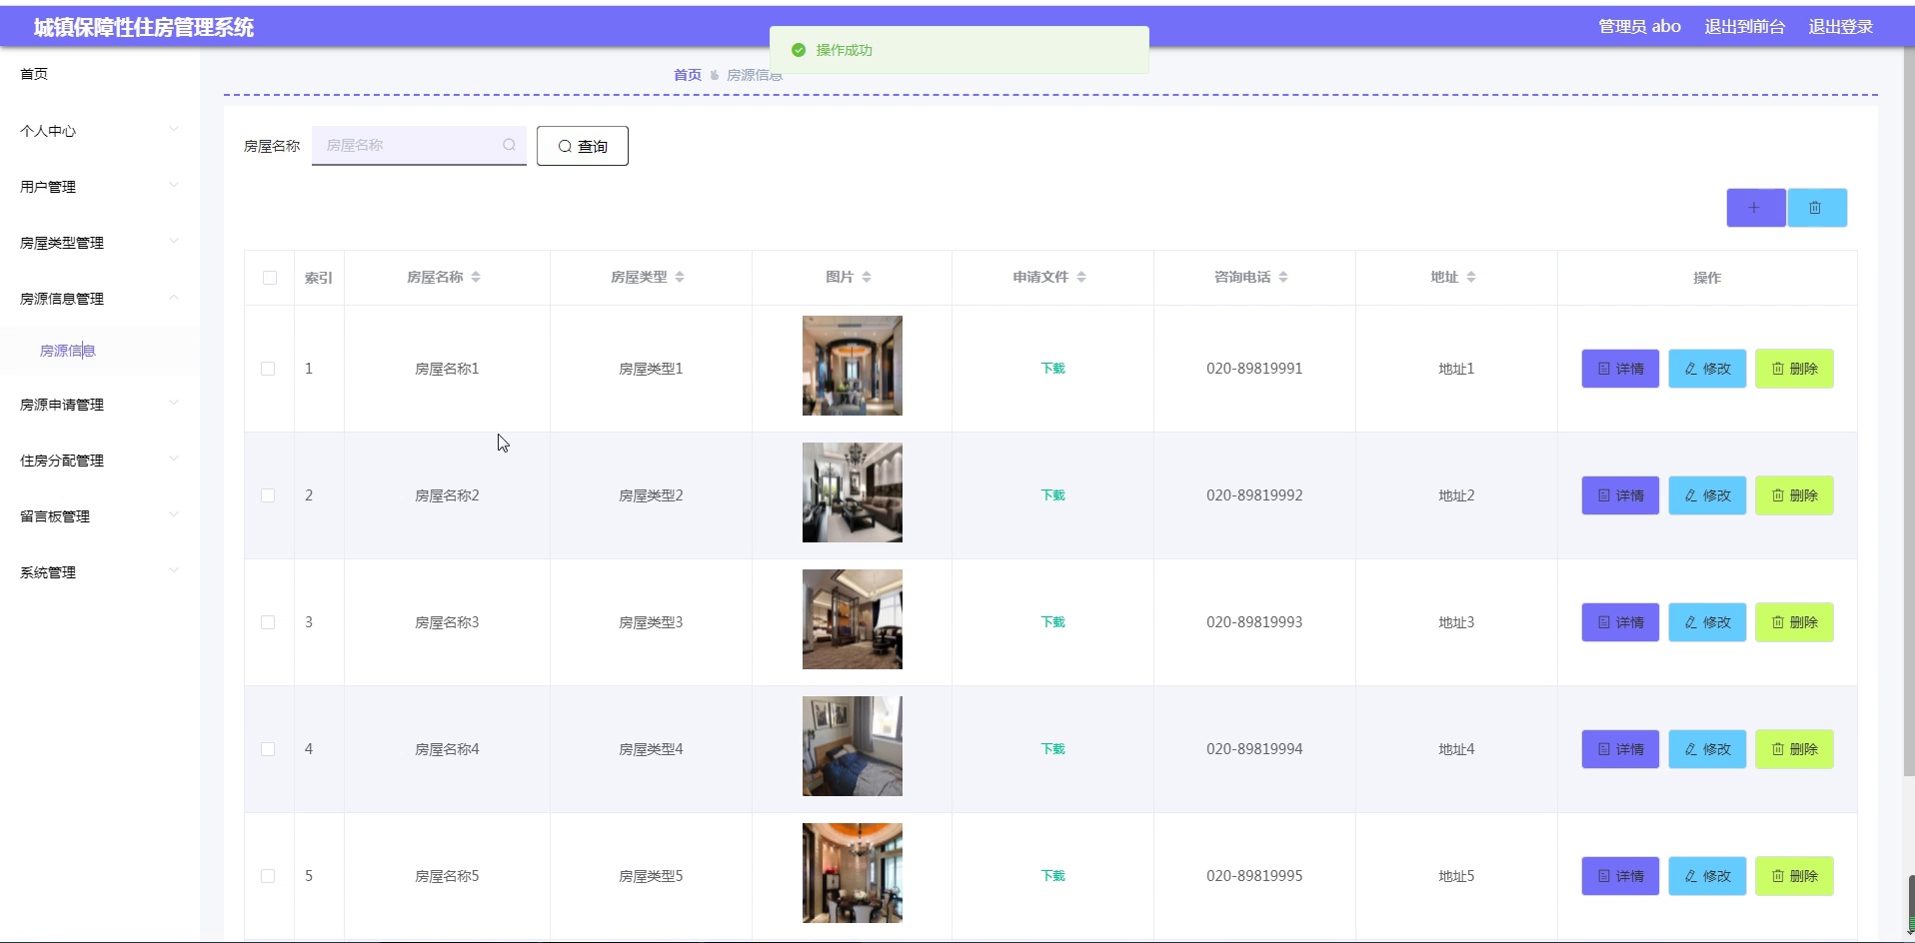Click cell 地址4
1915x943 pixels.
[x=1456, y=749]
